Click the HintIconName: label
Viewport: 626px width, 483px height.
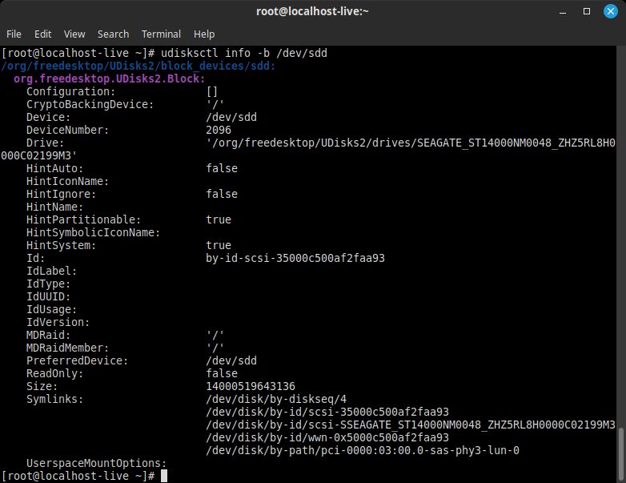(x=67, y=181)
